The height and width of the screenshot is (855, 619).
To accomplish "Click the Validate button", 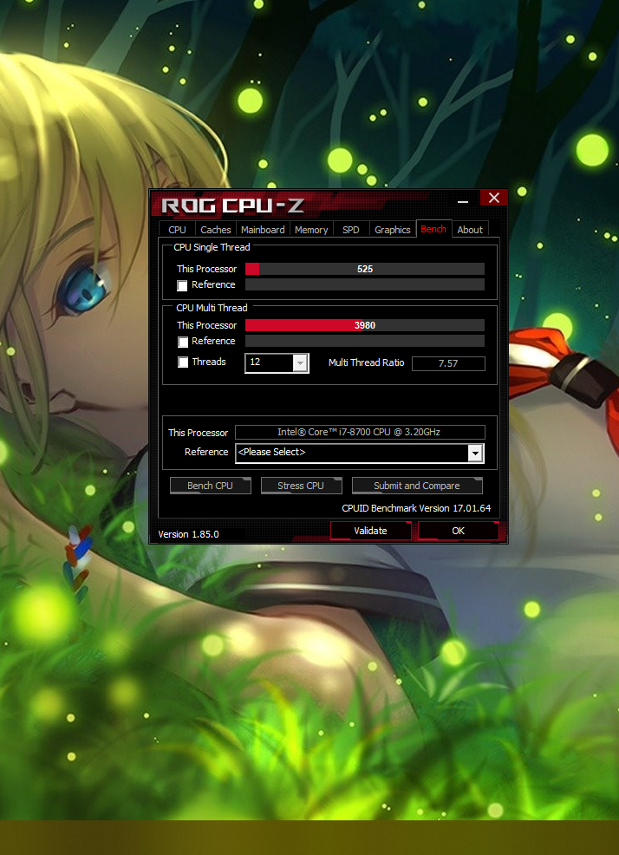I will [371, 531].
